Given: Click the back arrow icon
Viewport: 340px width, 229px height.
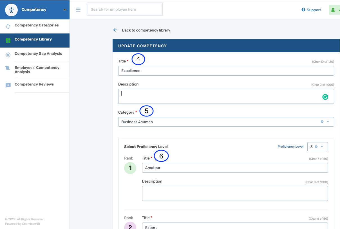Looking at the screenshot, I should 115,30.
